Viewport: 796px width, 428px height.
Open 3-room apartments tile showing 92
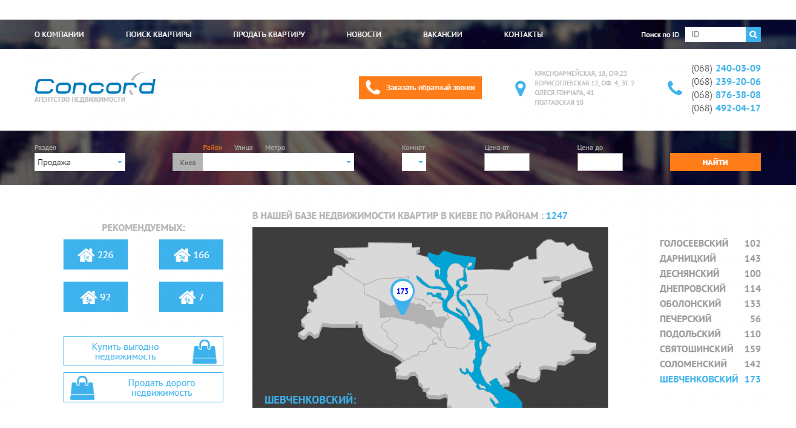click(x=95, y=297)
